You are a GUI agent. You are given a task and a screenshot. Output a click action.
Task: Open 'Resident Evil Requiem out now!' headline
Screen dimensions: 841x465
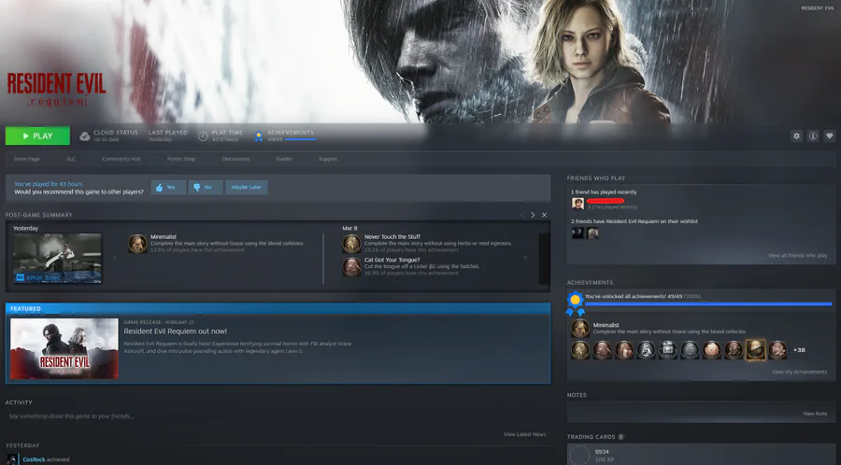pyautogui.click(x=176, y=331)
